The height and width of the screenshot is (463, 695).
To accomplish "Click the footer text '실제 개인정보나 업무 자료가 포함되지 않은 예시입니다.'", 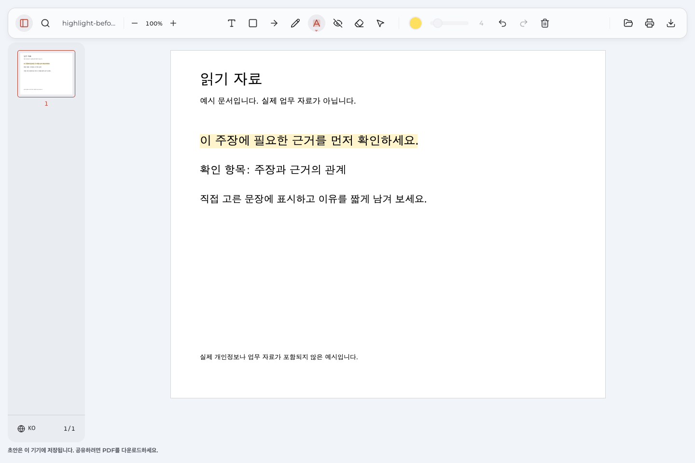I will click(x=279, y=357).
